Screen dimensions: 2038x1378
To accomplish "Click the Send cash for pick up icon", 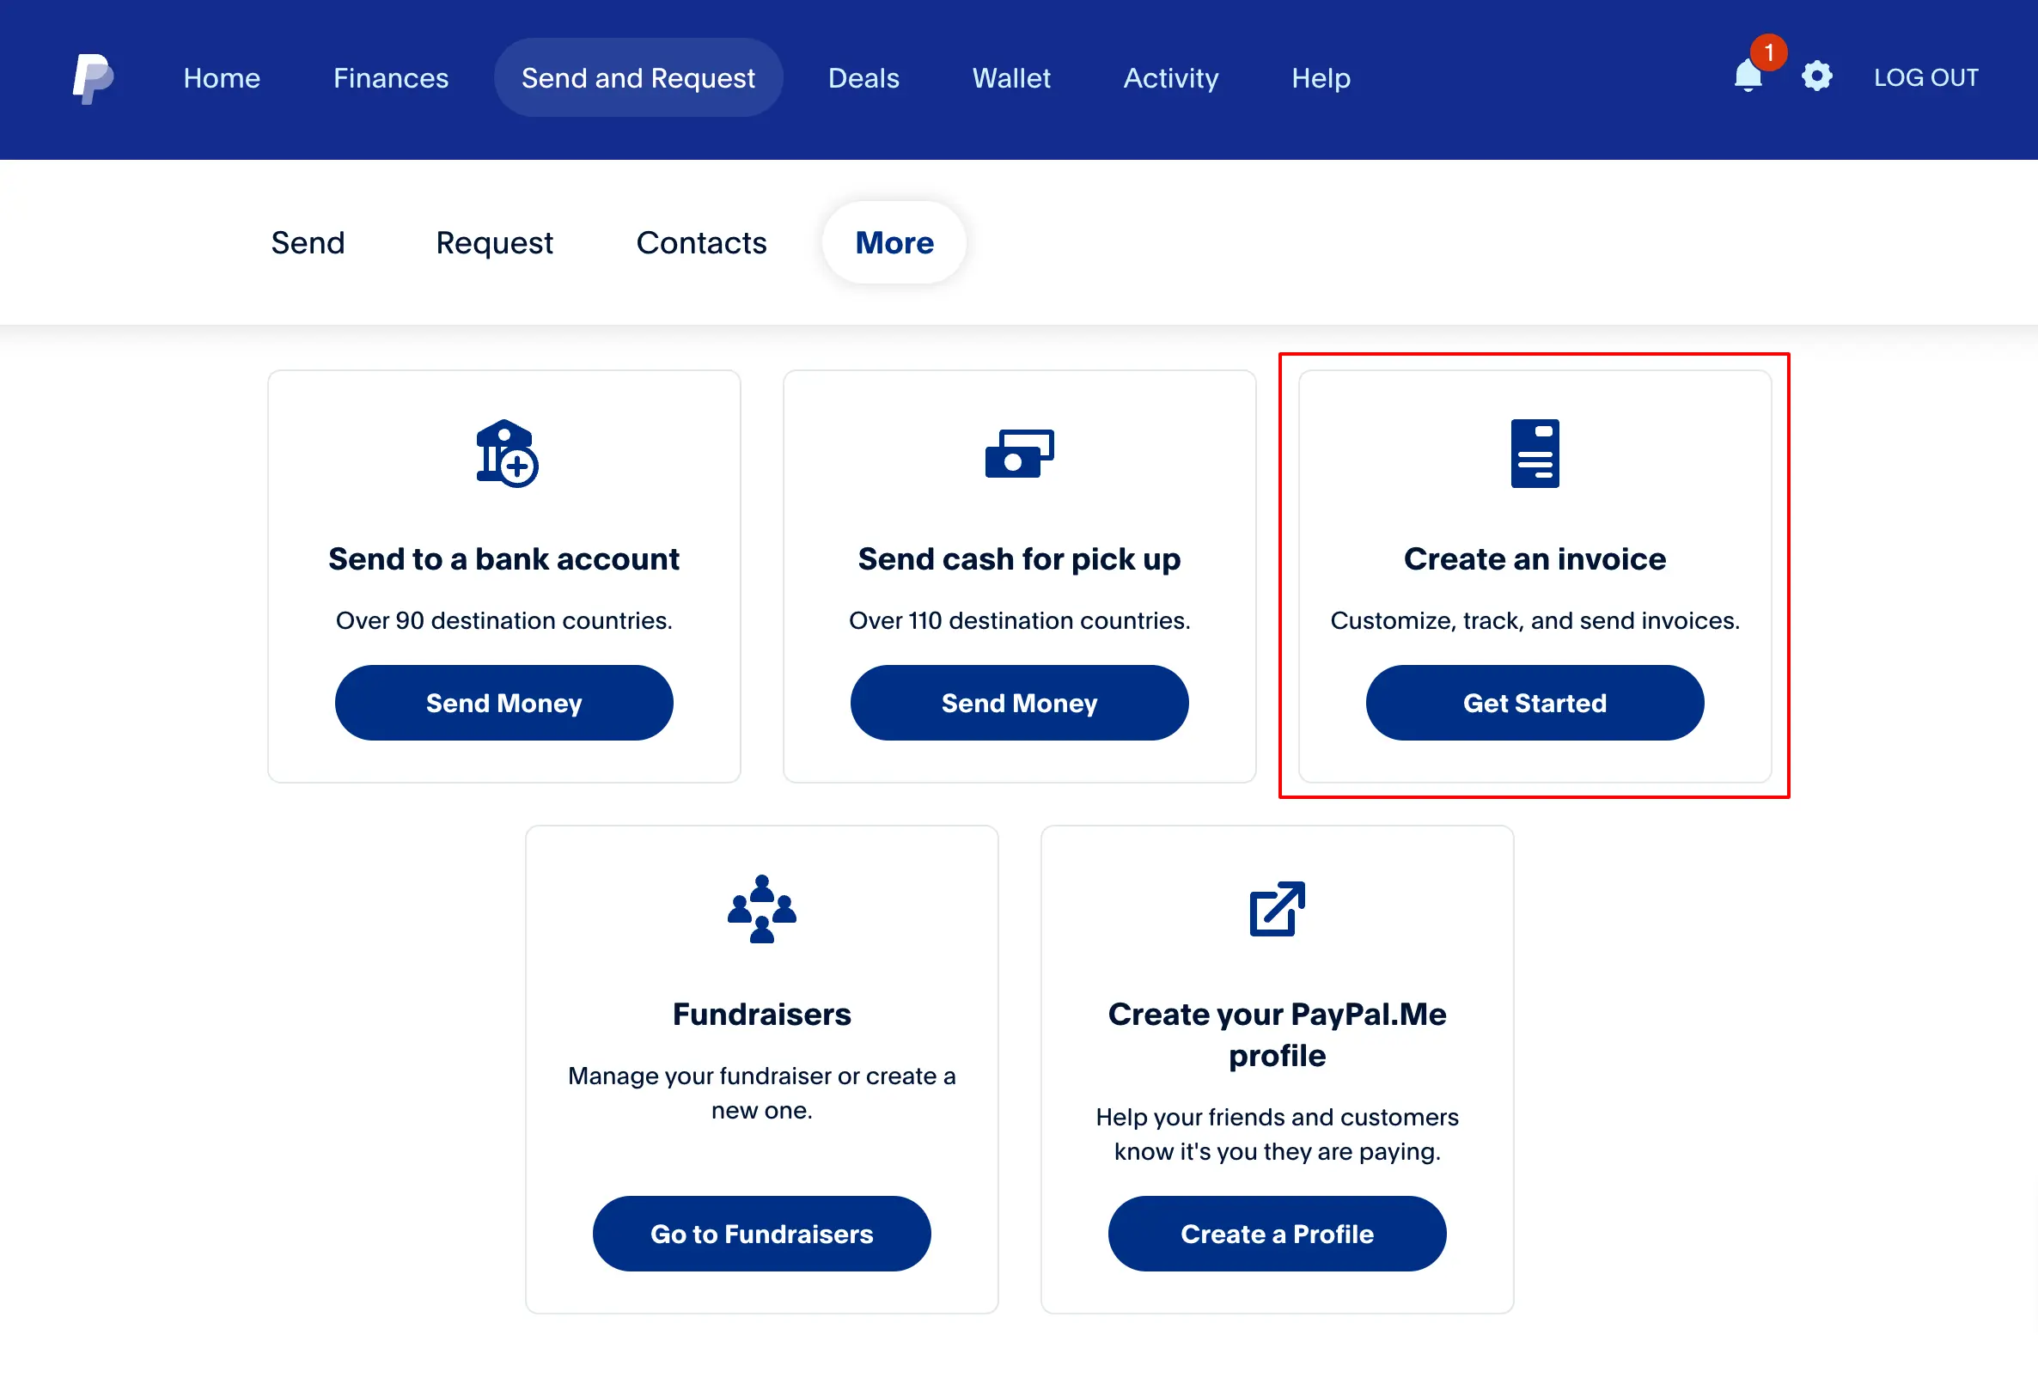I will point(1018,452).
